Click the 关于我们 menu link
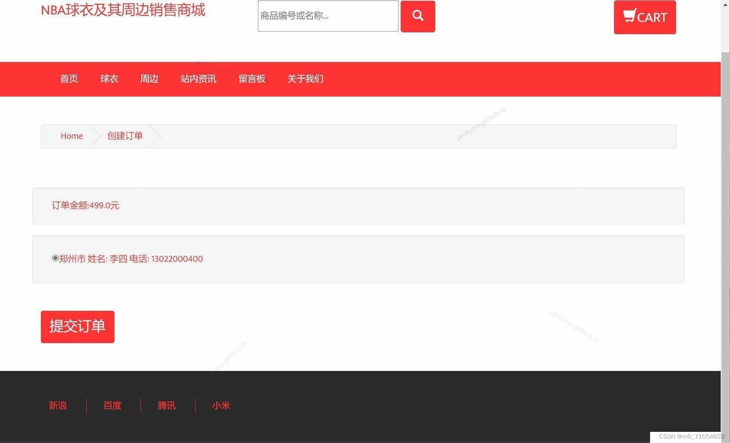Screen dimensions: 730x443 [305, 79]
